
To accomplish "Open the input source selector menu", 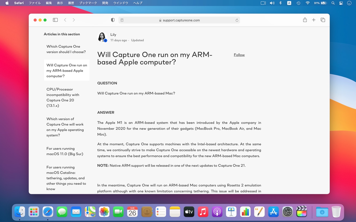I will point(289,3).
